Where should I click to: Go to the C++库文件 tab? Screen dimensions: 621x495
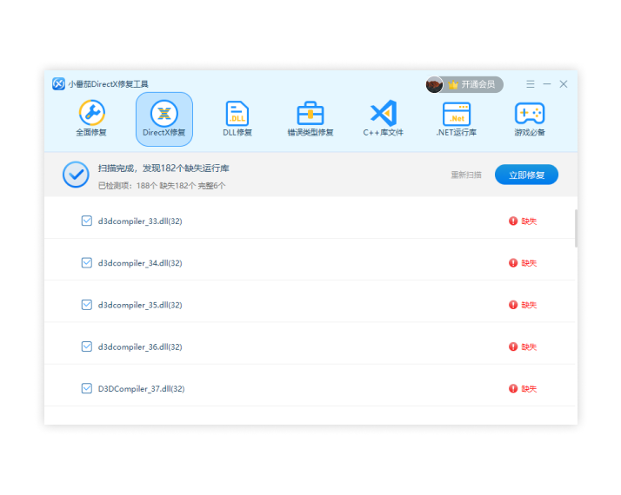coord(383,119)
